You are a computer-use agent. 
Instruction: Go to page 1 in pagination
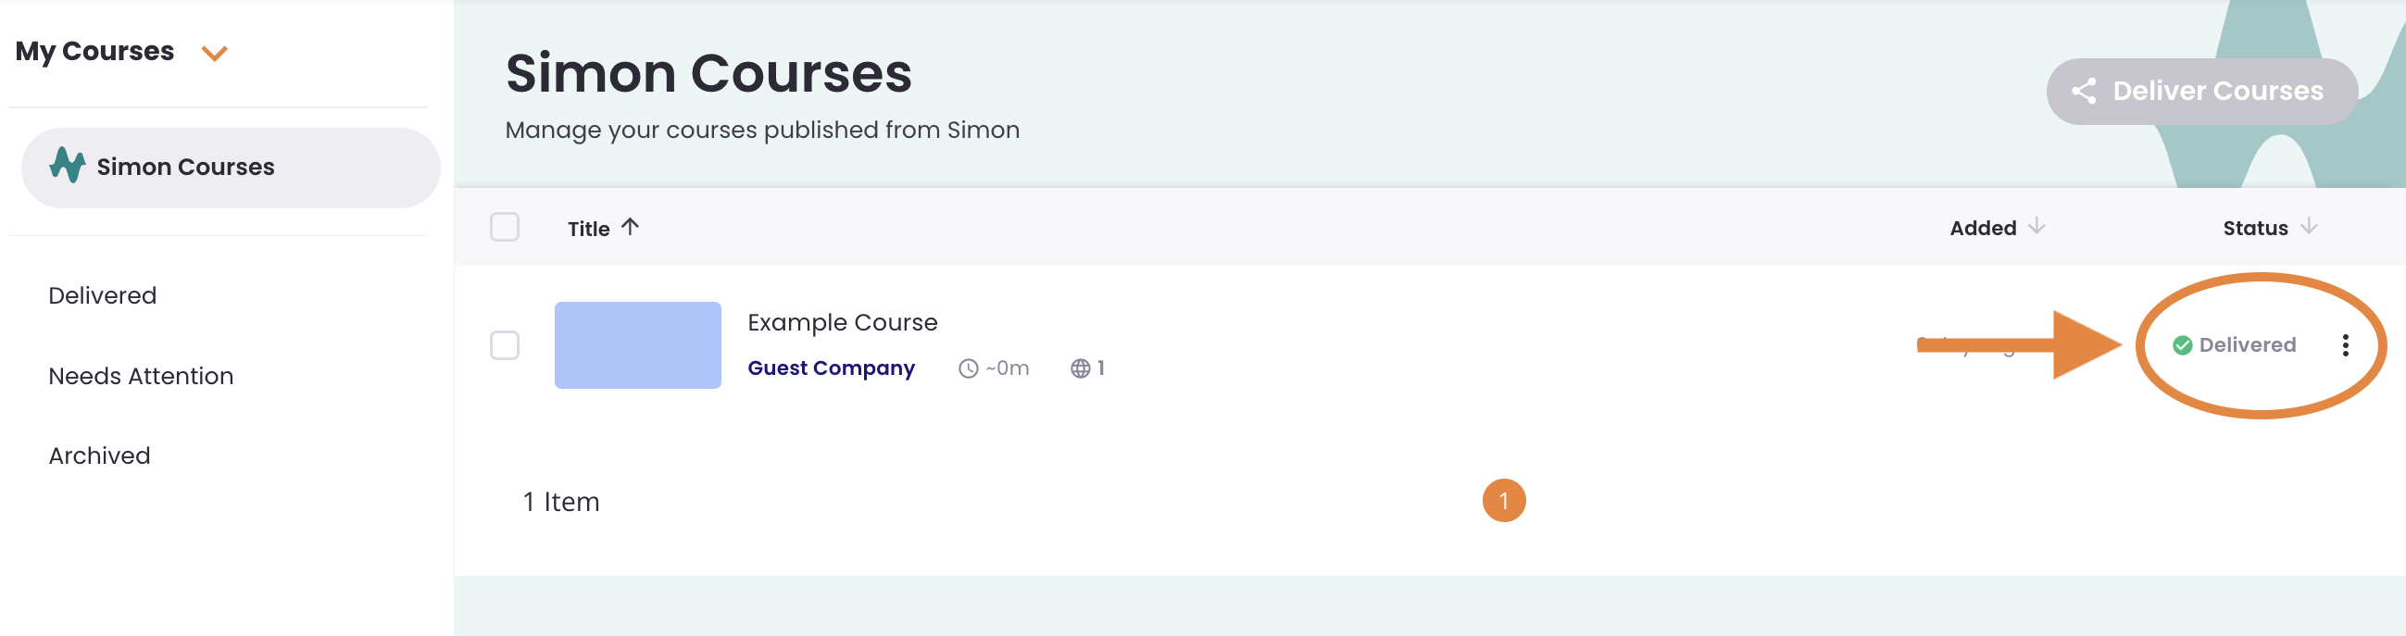1503,501
